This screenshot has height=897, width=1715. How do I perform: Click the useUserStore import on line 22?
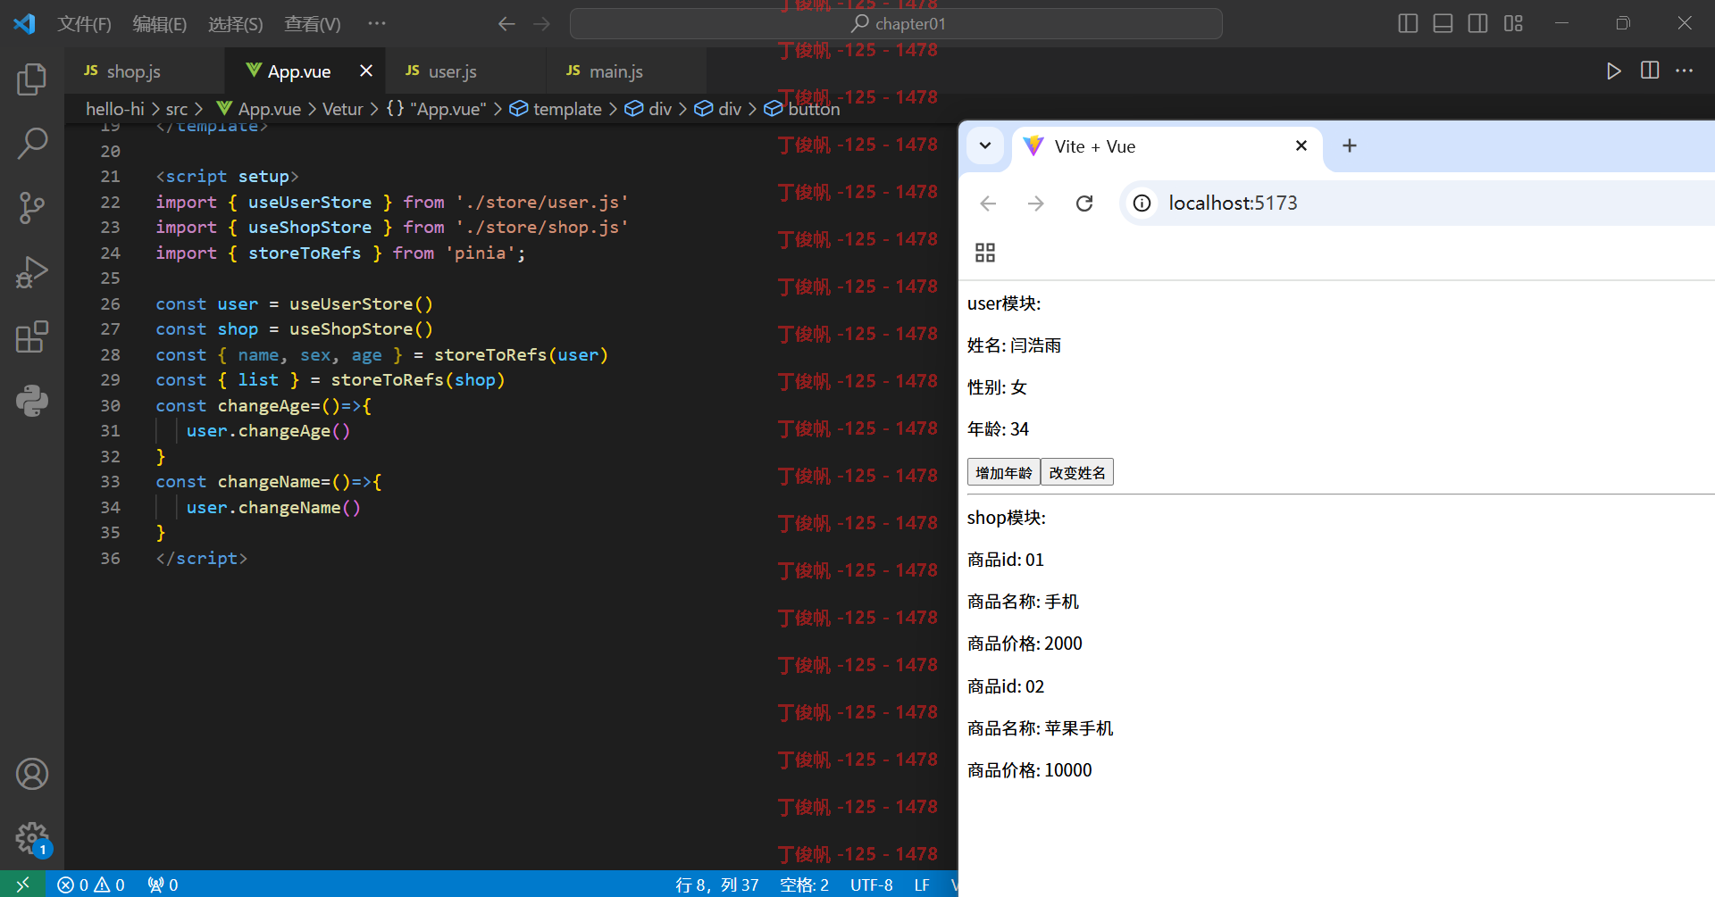[309, 203]
